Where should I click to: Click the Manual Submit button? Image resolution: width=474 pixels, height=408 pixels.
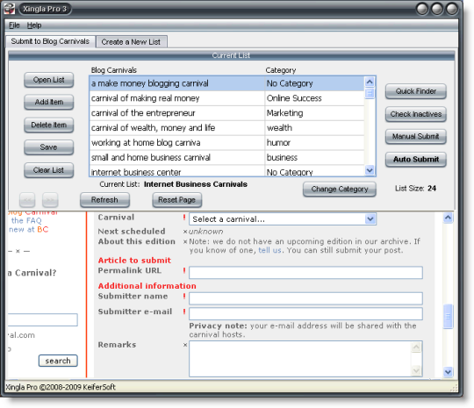416,137
